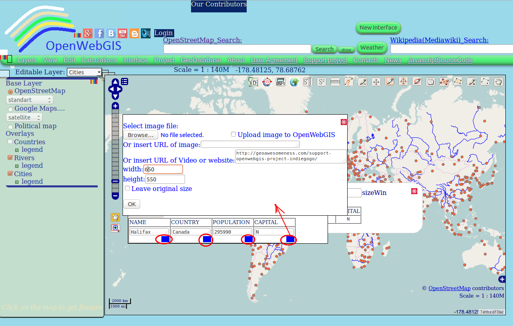The width and height of the screenshot is (513, 326).
Task: Open the Google Plus social icon
Action: coord(88,34)
